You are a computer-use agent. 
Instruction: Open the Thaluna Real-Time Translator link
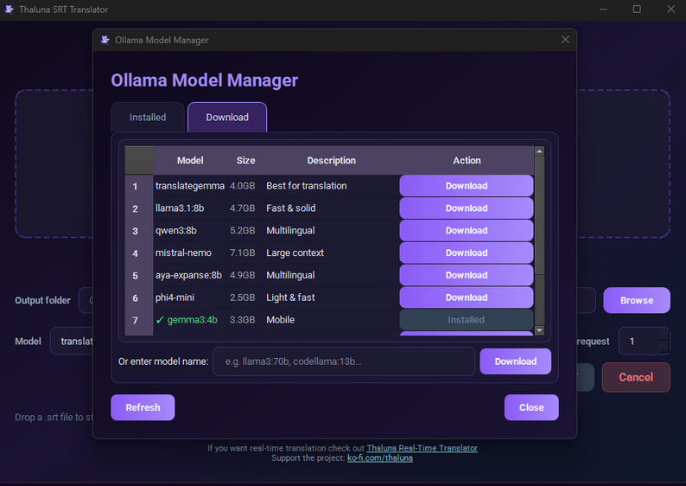pos(422,448)
